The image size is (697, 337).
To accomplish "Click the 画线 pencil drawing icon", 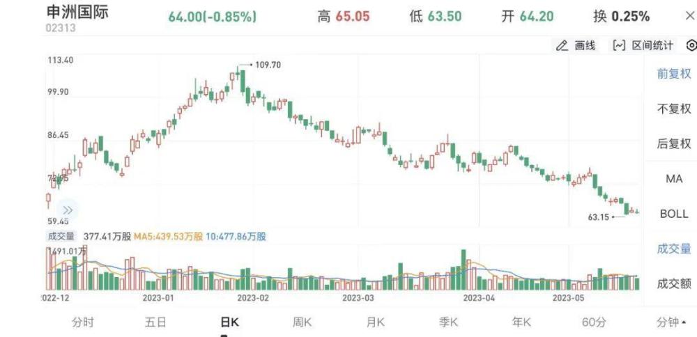I will pos(562,45).
